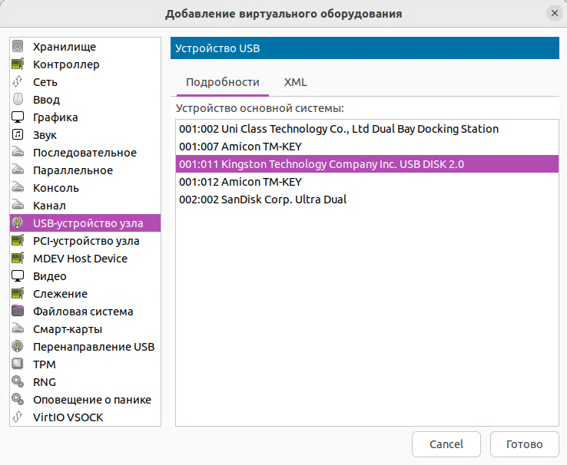Click the Готово finish button
567x465 pixels.
524,444
